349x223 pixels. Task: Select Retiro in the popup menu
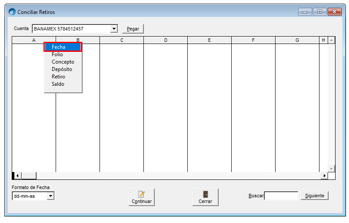(x=63, y=77)
